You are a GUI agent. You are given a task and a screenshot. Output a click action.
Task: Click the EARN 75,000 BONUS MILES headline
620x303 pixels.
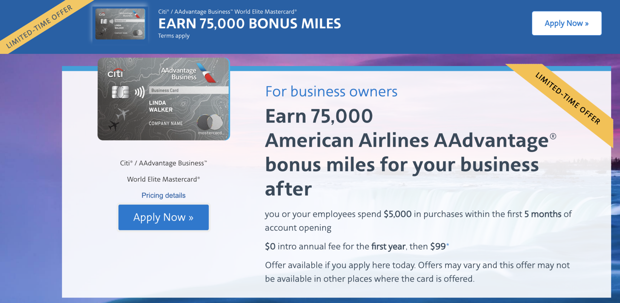(249, 23)
